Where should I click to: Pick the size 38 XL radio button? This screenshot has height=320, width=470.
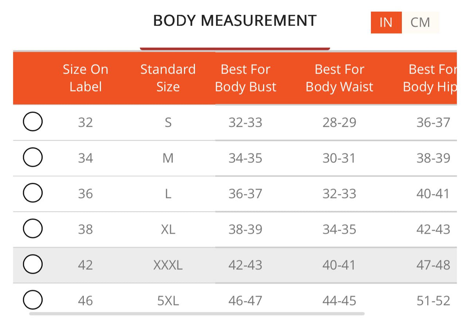coord(33,228)
